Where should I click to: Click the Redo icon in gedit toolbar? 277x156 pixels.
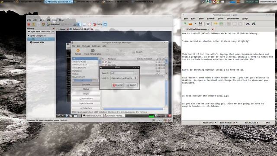[221, 24]
